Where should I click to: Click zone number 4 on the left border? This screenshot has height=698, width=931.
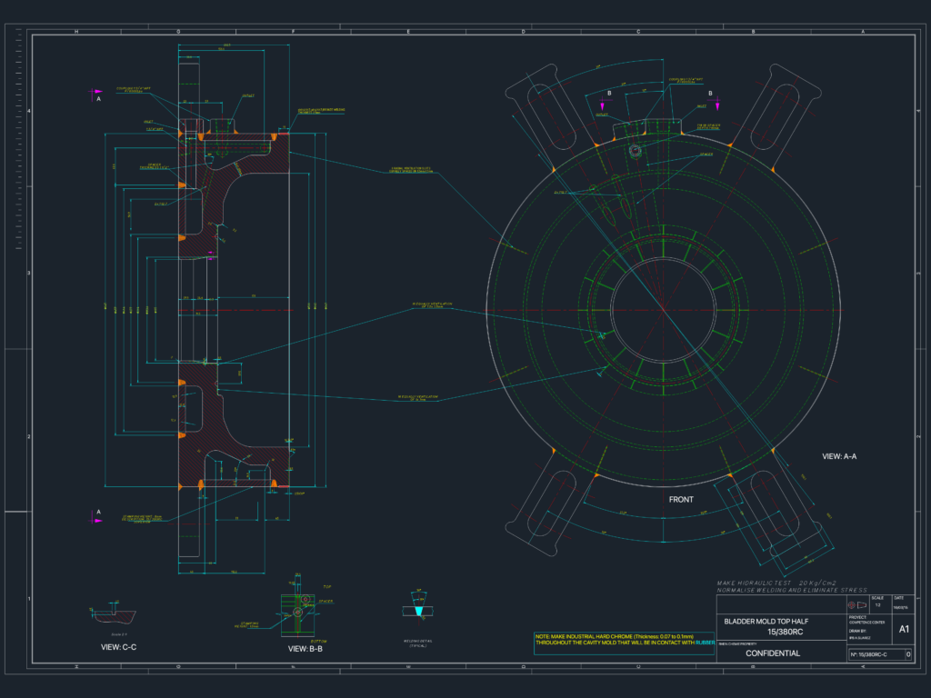pyautogui.click(x=28, y=111)
